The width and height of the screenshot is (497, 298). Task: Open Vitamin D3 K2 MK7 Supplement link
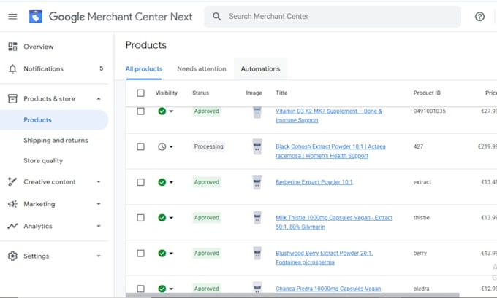(329, 116)
